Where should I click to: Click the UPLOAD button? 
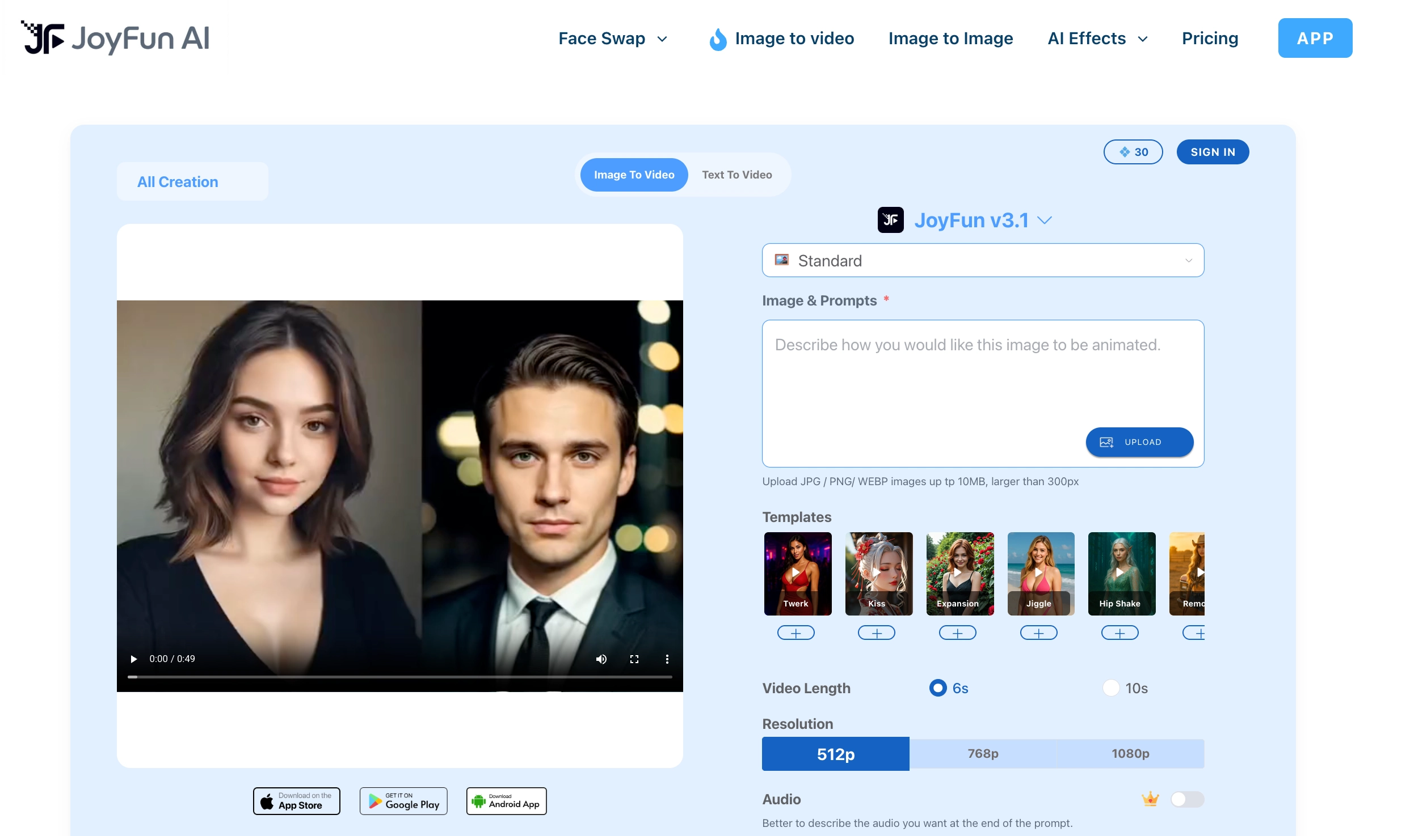pos(1139,442)
